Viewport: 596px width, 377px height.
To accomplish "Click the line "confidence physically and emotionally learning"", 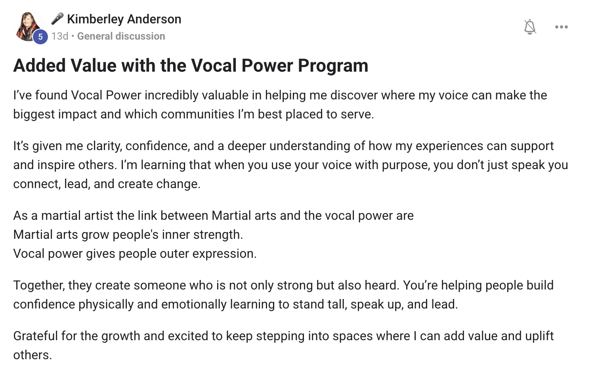I will 235,304.
